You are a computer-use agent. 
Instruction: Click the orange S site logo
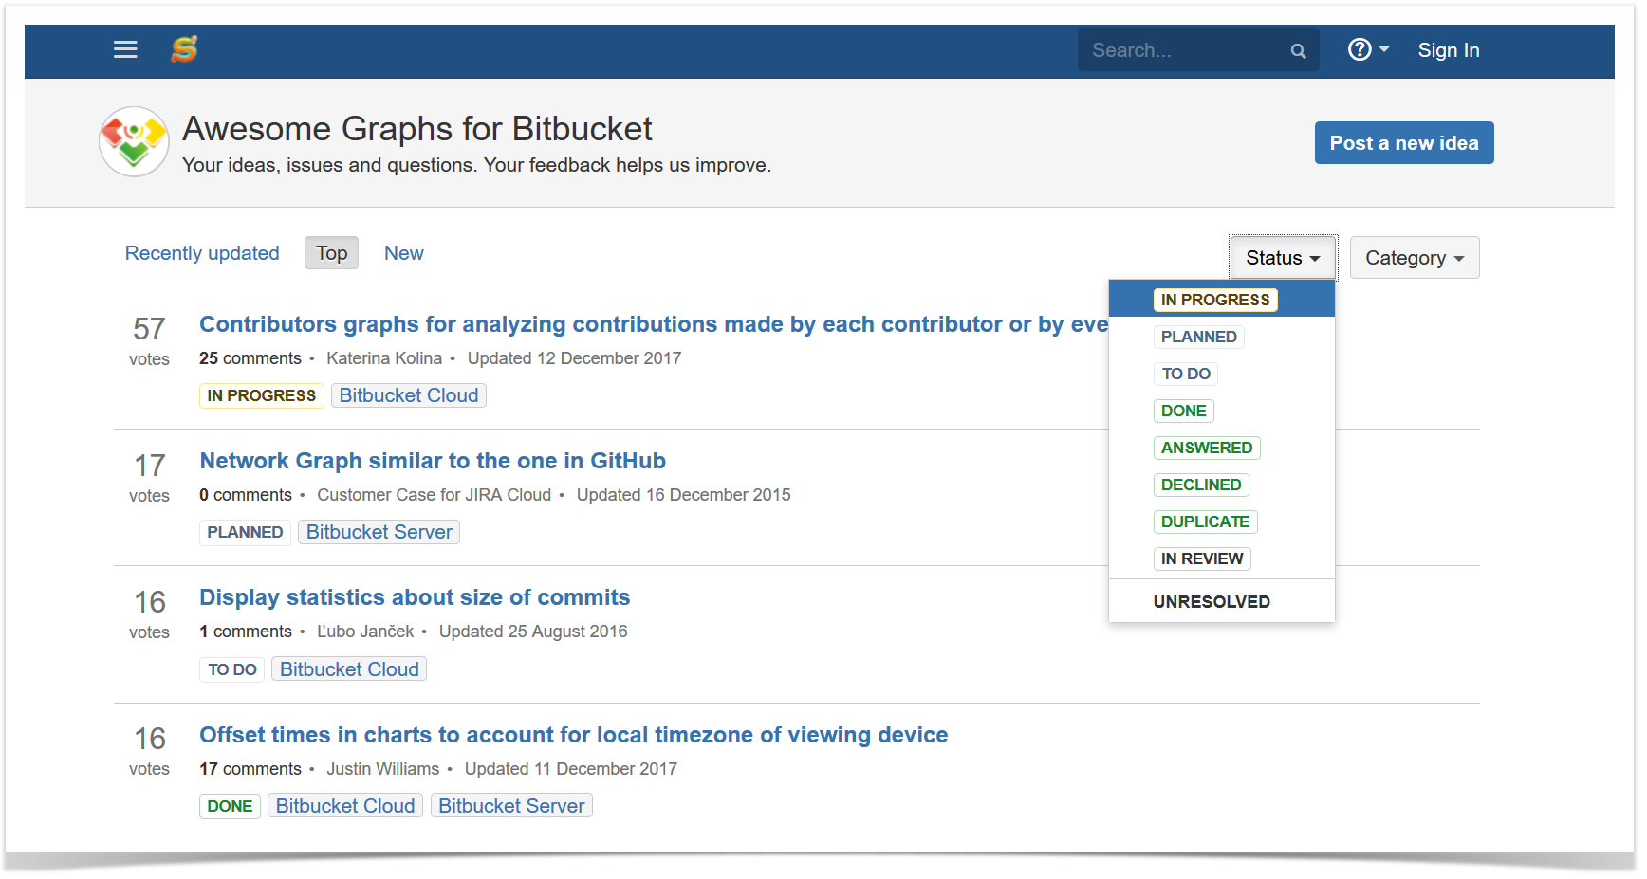click(x=184, y=49)
